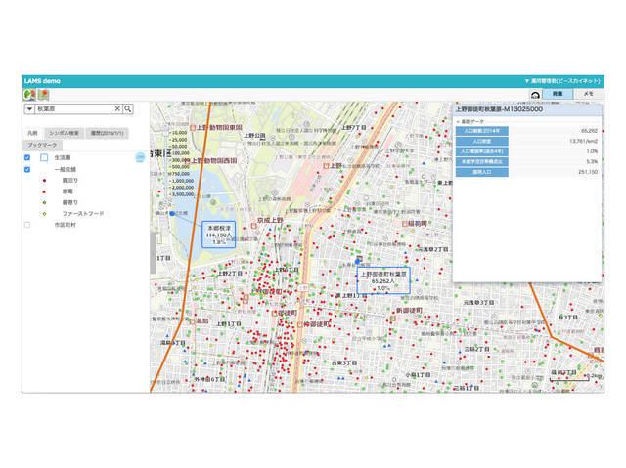Click the 本郷根津 population label on map
This screenshot has height=468, width=626.
(x=217, y=234)
